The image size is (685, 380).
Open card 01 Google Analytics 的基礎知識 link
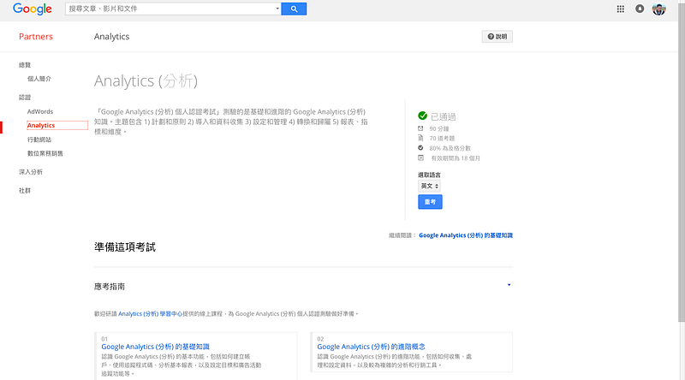[x=156, y=347]
